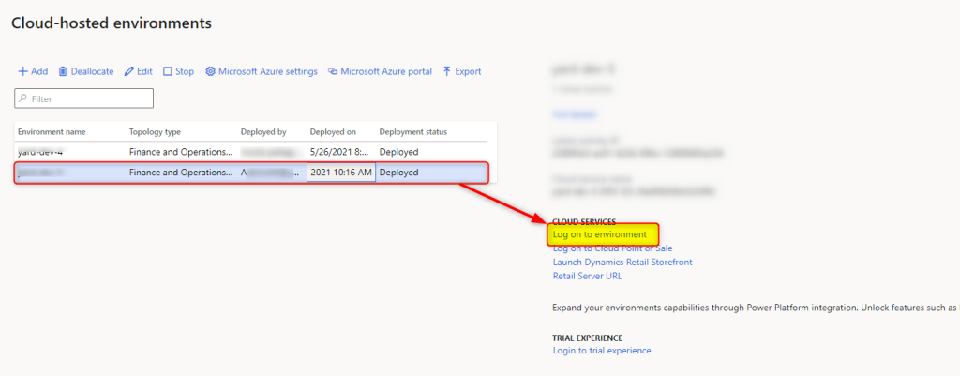Click the Deployment status column header
960x376 pixels.
pyautogui.click(x=412, y=132)
